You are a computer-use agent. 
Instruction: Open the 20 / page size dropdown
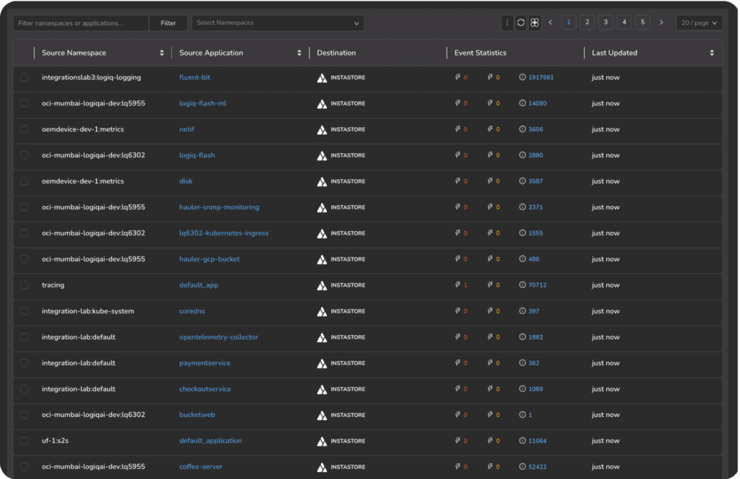click(698, 22)
